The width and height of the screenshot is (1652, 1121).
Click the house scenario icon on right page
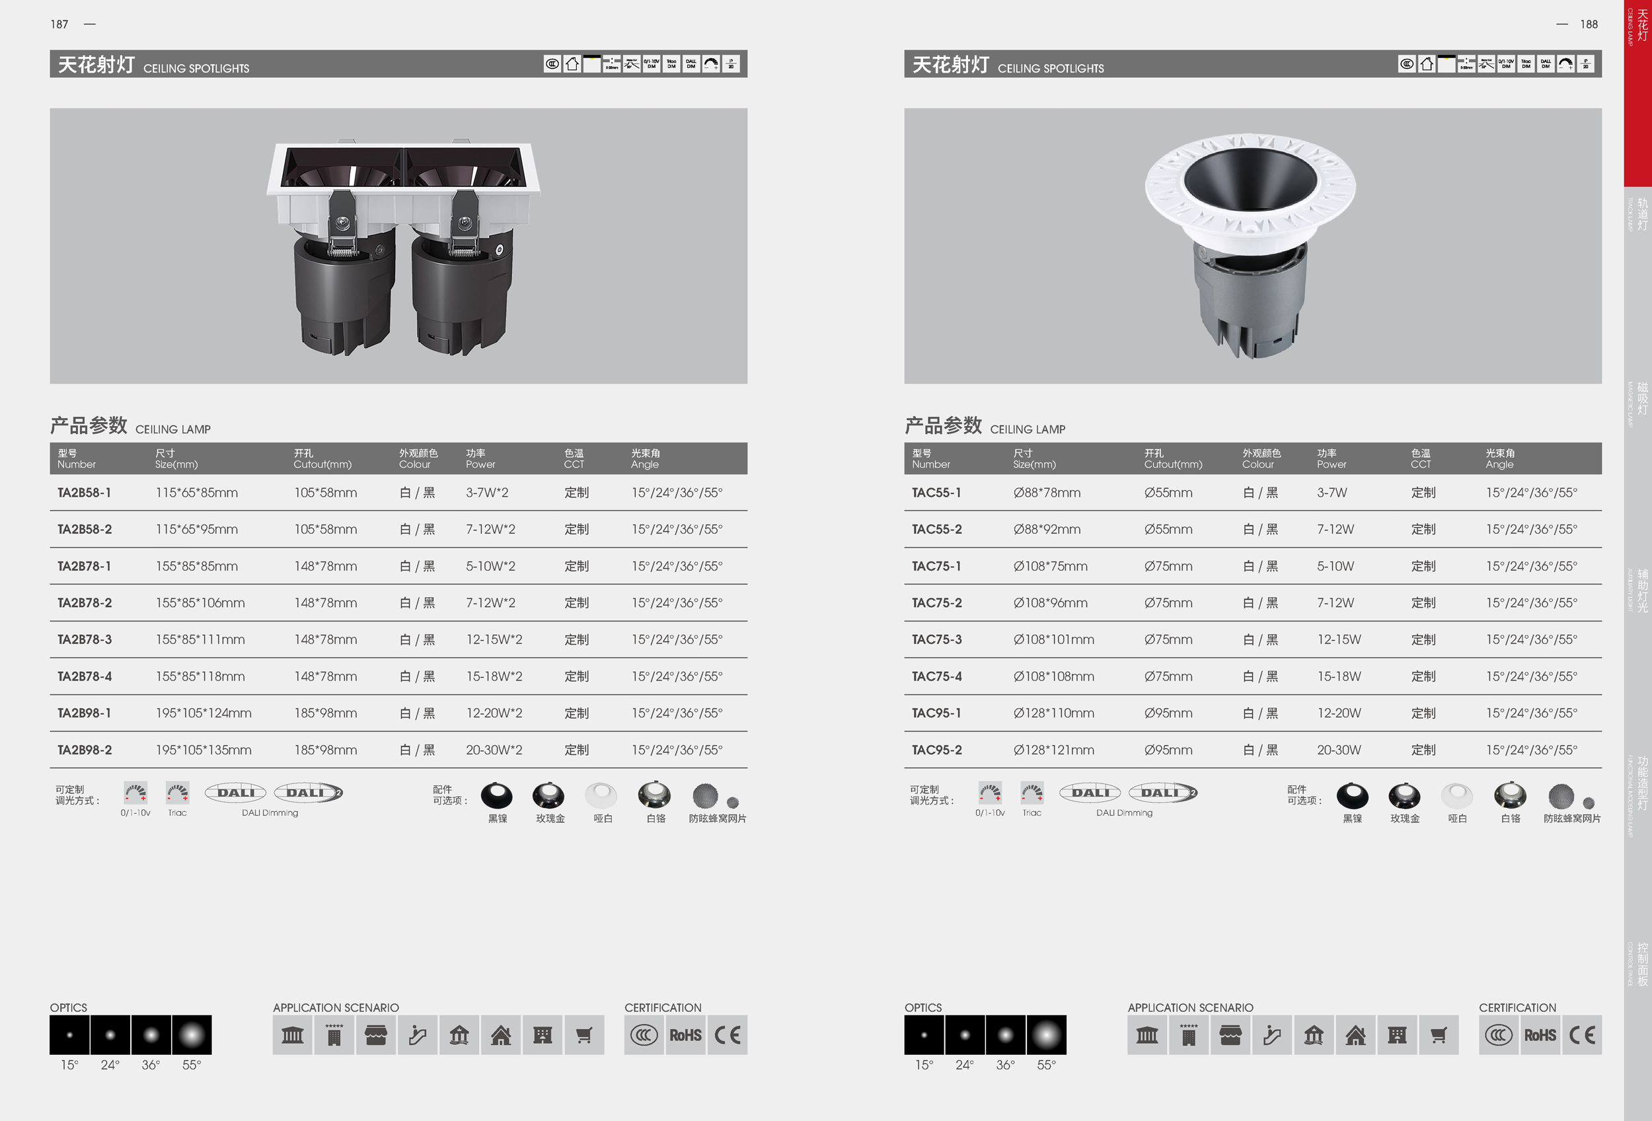click(x=1355, y=1035)
